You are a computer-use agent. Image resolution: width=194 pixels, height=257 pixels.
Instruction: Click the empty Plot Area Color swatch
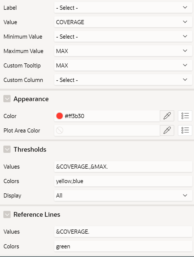(x=60, y=131)
